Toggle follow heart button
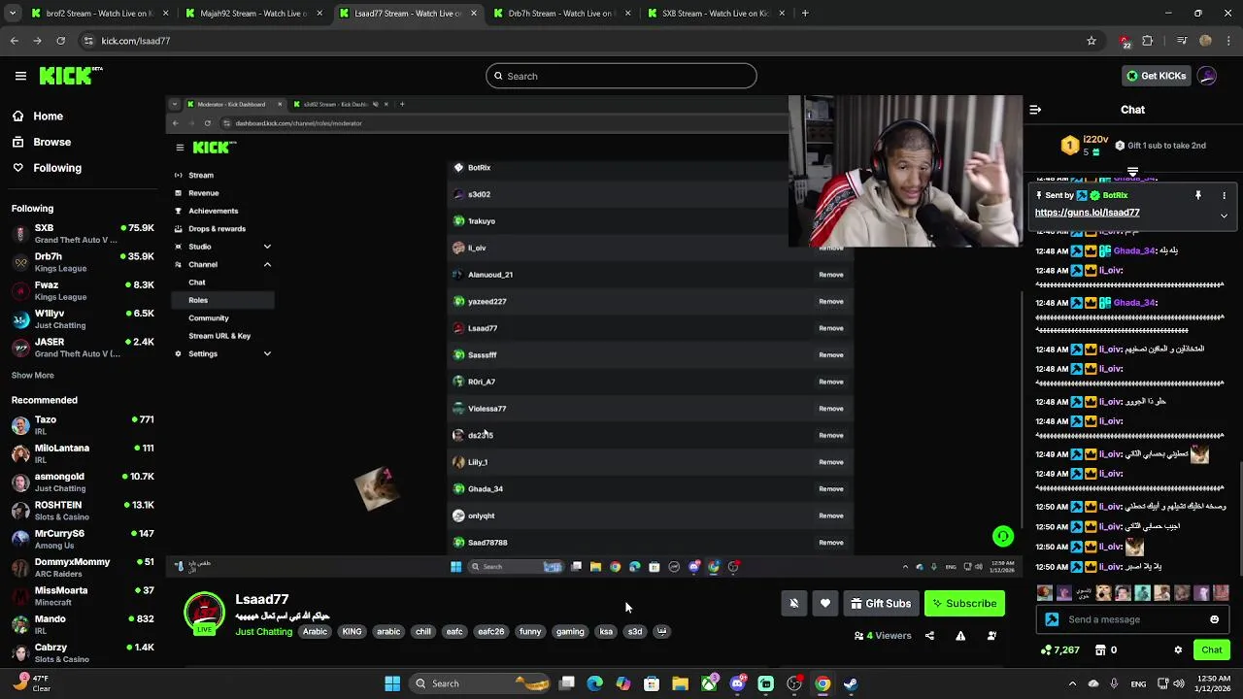The height and width of the screenshot is (699, 1243). (x=825, y=604)
